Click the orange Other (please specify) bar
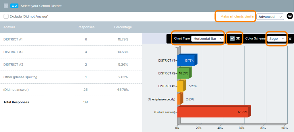The width and height of the screenshot is (294, 132). pos(179,99)
